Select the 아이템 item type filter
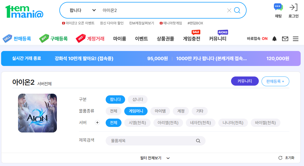The image size is (304, 166). 160,111
